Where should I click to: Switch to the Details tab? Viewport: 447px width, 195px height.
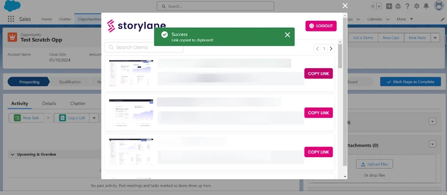pos(49,104)
